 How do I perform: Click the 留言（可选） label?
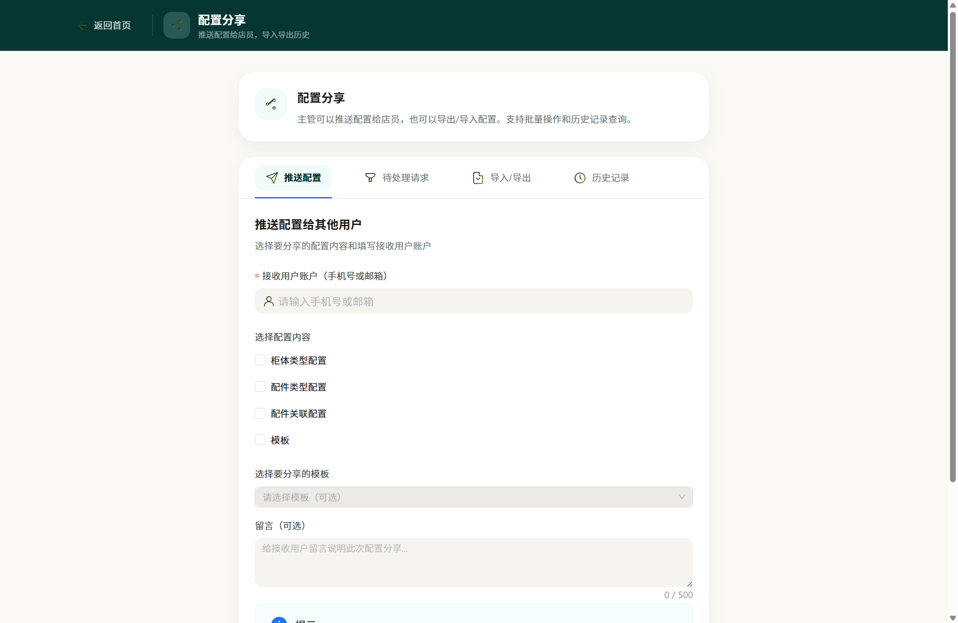click(280, 526)
